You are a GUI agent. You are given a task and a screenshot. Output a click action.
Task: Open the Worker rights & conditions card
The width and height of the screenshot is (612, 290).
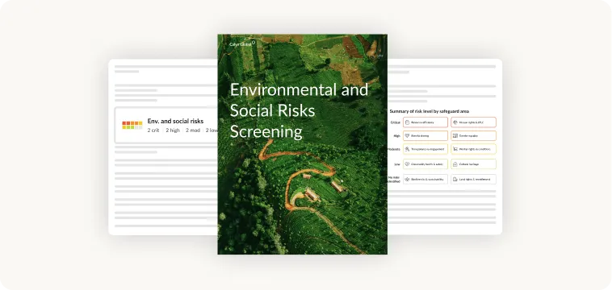click(473, 149)
